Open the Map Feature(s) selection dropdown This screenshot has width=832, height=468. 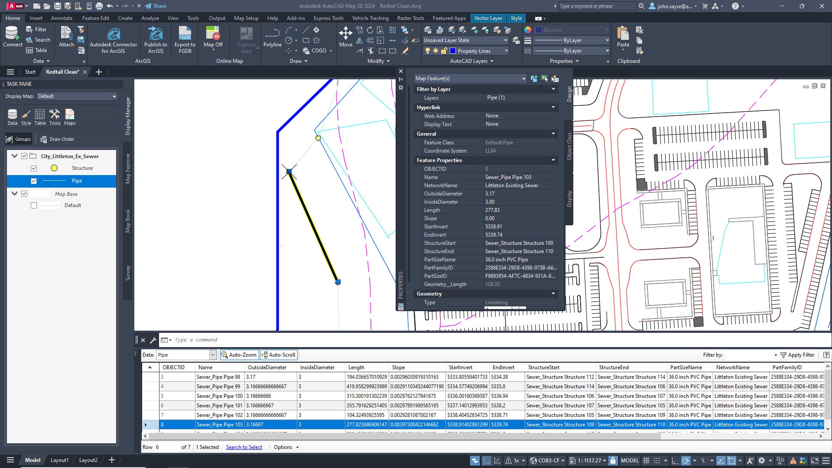pyautogui.click(x=523, y=78)
